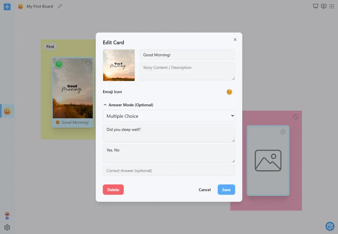The width and height of the screenshot is (338, 234).
Task: Click the empty image placeholder card
Action: pyautogui.click(x=268, y=161)
